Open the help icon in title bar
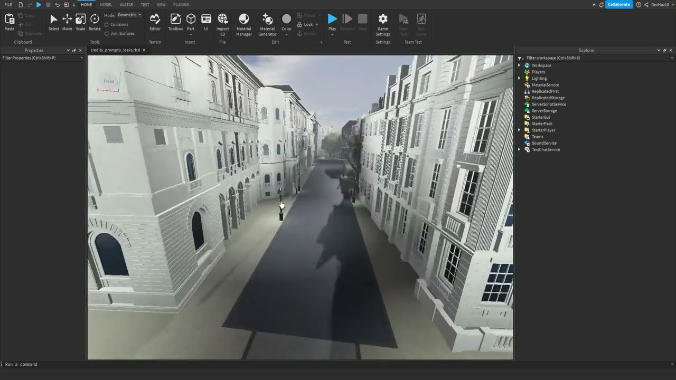Image resolution: width=676 pixels, height=380 pixels. pos(639,5)
